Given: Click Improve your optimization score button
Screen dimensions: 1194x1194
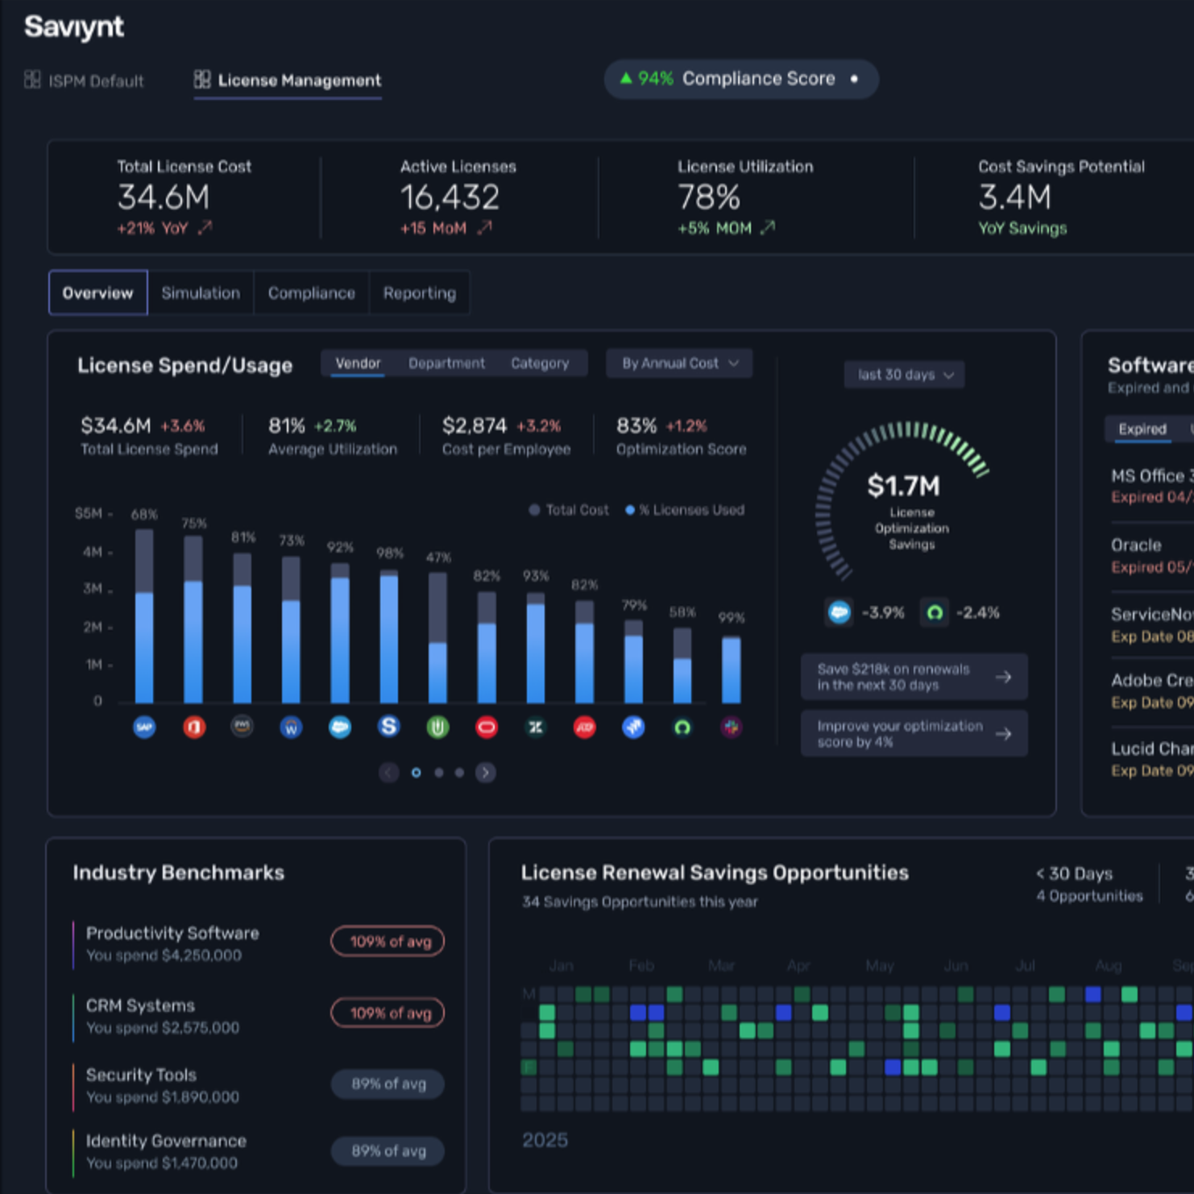Looking at the screenshot, I should click(x=914, y=734).
